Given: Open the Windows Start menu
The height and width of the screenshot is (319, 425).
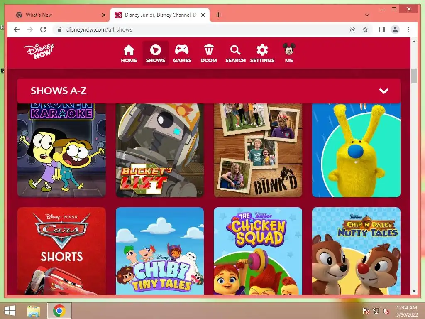Looking at the screenshot, I should pos(10,311).
